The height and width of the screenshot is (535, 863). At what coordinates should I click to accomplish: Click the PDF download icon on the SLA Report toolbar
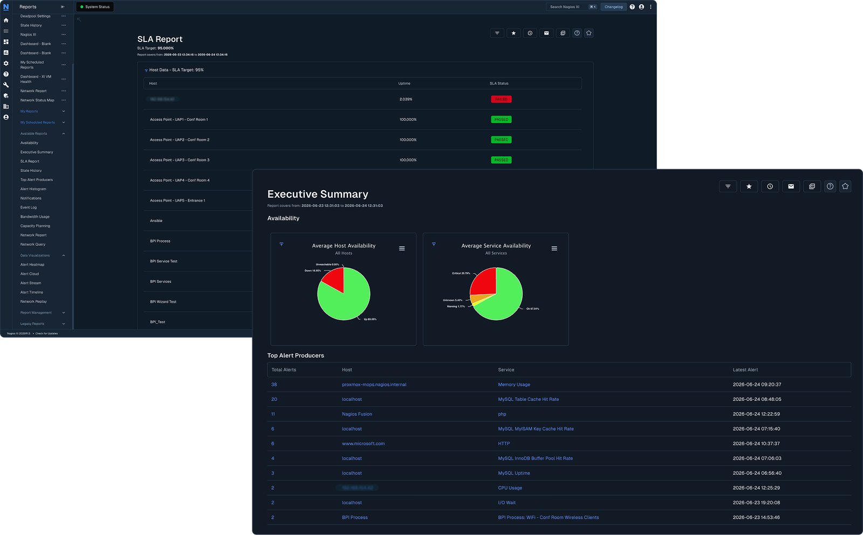click(563, 33)
